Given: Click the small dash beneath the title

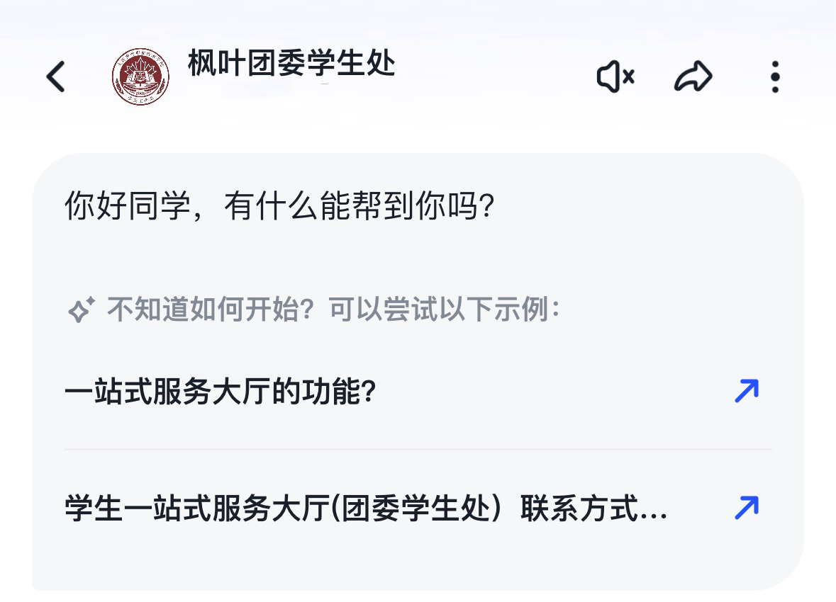Looking at the screenshot, I should pyautogui.click(x=324, y=85).
